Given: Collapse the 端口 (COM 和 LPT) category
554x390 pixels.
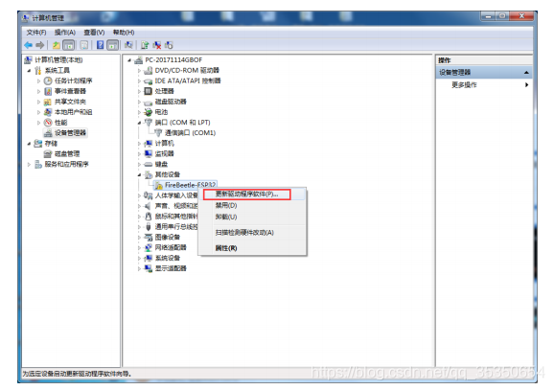Looking at the screenshot, I should point(139,123).
